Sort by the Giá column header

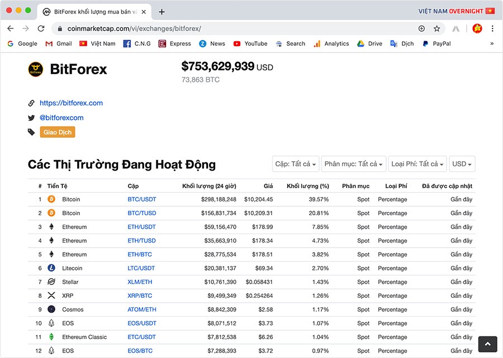pos(268,186)
